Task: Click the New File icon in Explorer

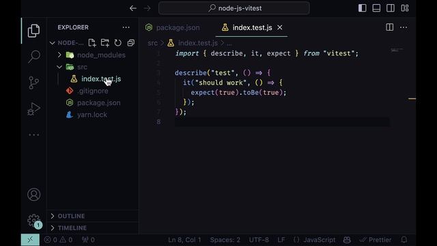Action: pyautogui.click(x=92, y=42)
